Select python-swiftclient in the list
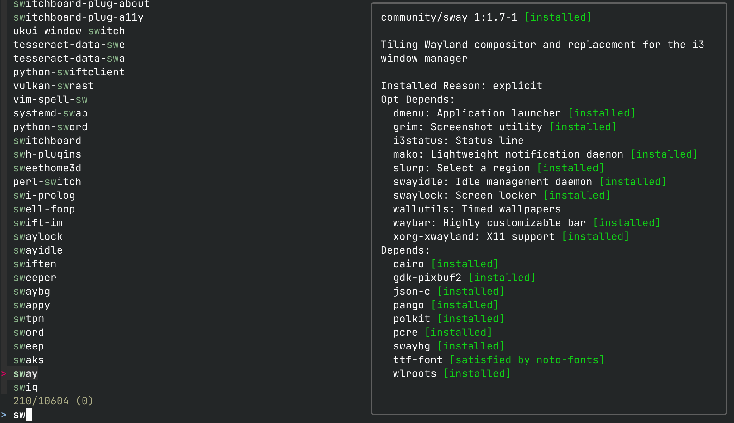 69,72
